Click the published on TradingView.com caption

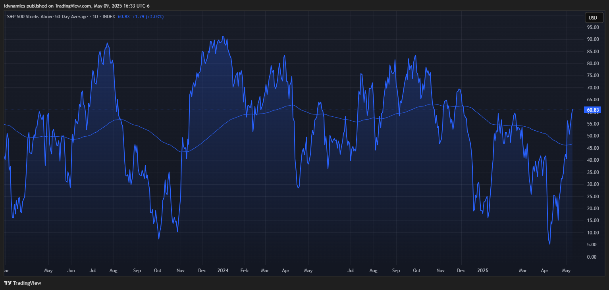[77, 6]
